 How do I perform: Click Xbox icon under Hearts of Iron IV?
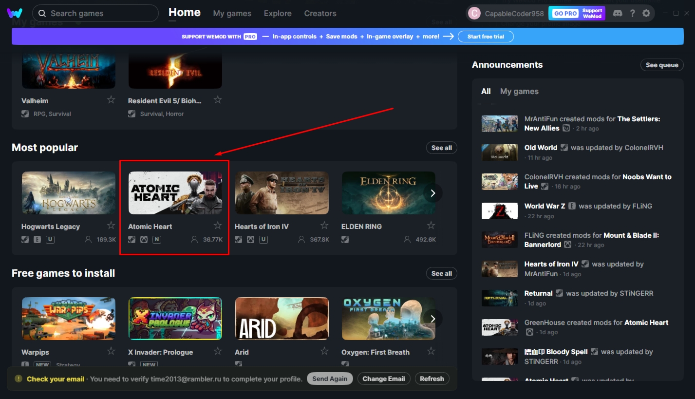tap(251, 240)
